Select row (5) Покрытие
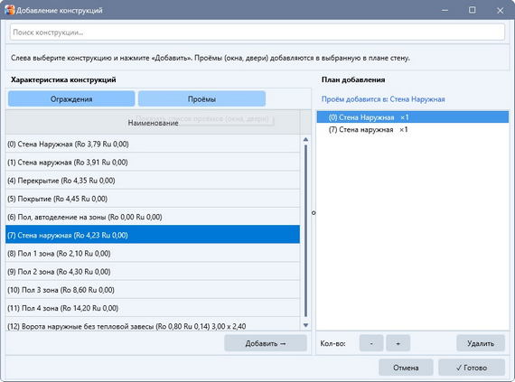This screenshot has width=515, height=382. pos(153,199)
